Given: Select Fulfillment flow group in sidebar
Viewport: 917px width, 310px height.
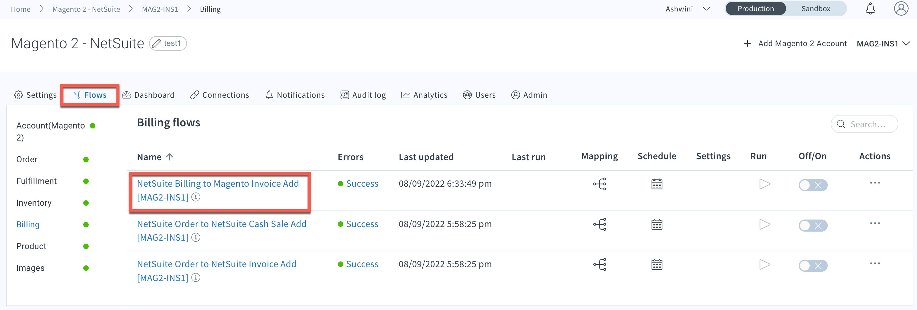Looking at the screenshot, I should (36, 181).
